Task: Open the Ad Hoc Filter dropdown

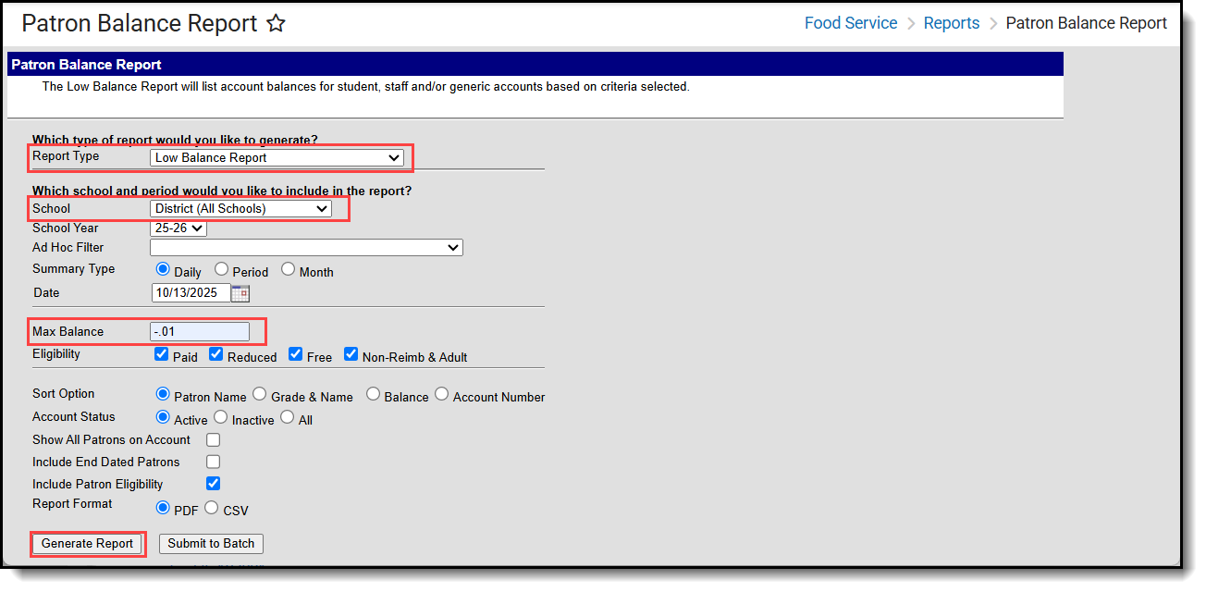Action: (x=306, y=248)
